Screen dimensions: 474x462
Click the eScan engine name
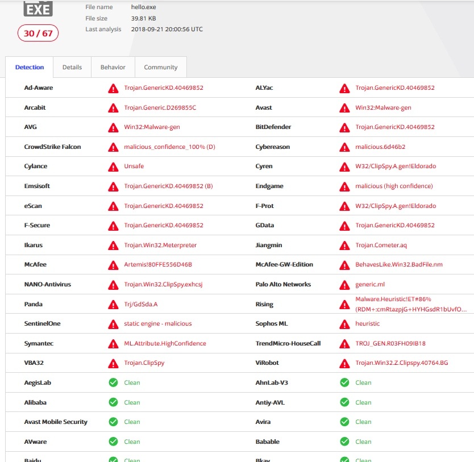point(33,206)
